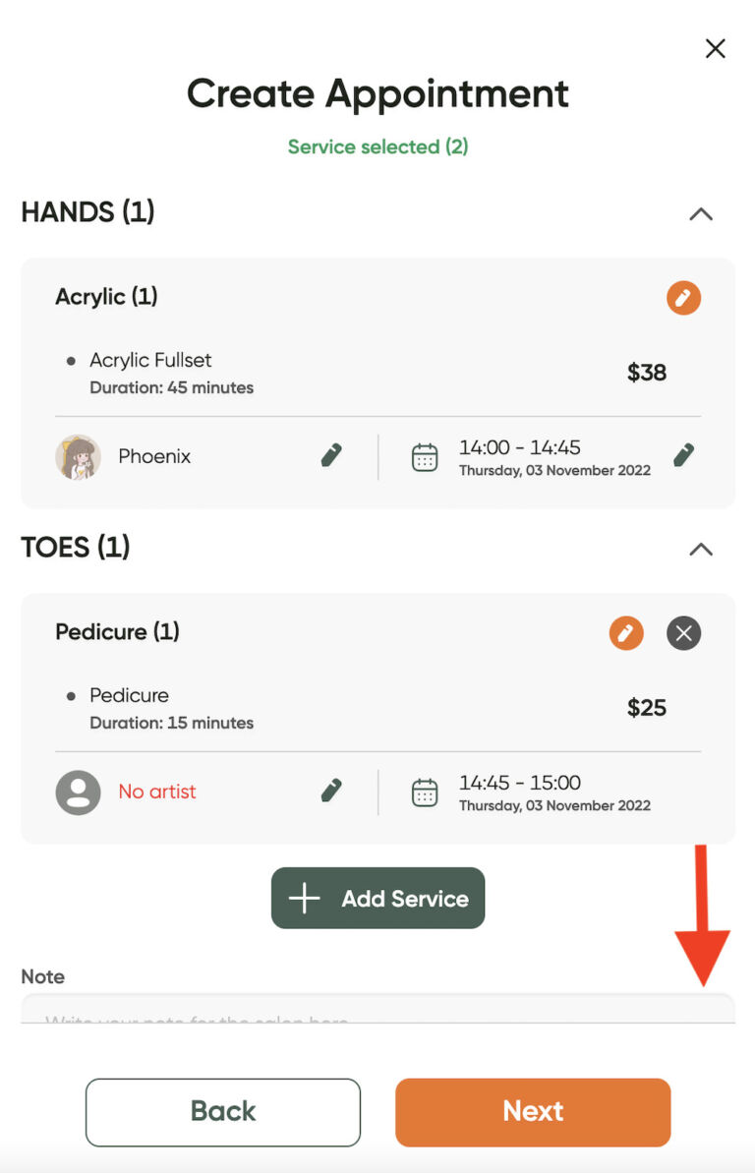Select the Acrylic Fullset service entry
Screen dimensions: 755x1173
click(150, 361)
